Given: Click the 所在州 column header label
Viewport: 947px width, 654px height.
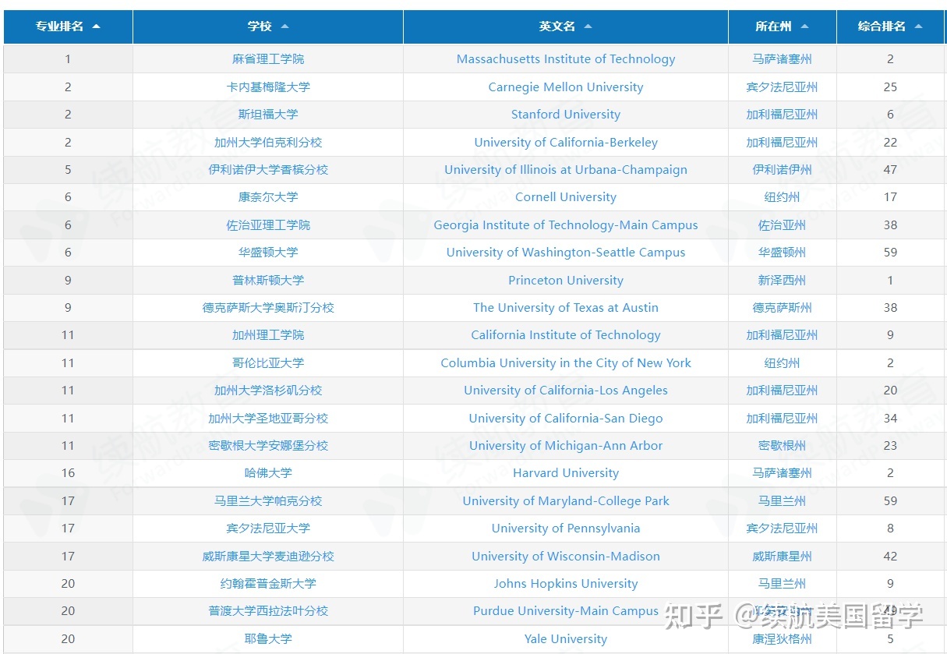Looking at the screenshot, I should click(x=773, y=27).
